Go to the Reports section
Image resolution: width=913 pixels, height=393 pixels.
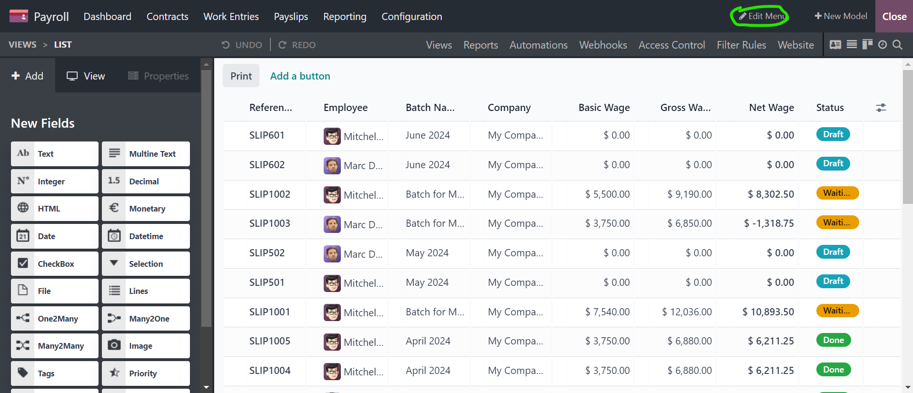pos(481,45)
